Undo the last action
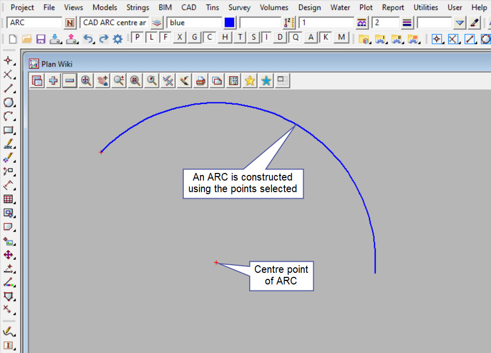The height and width of the screenshot is (353, 491). pyautogui.click(x=88, y=39)
